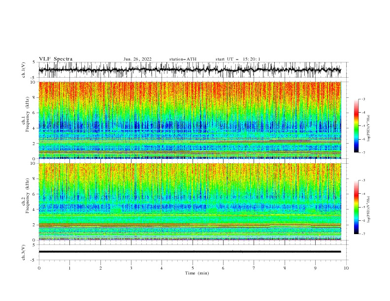Click the "ch.1(V)" axis label
Viewport: 390px width, 301px height.
point(24,70)
